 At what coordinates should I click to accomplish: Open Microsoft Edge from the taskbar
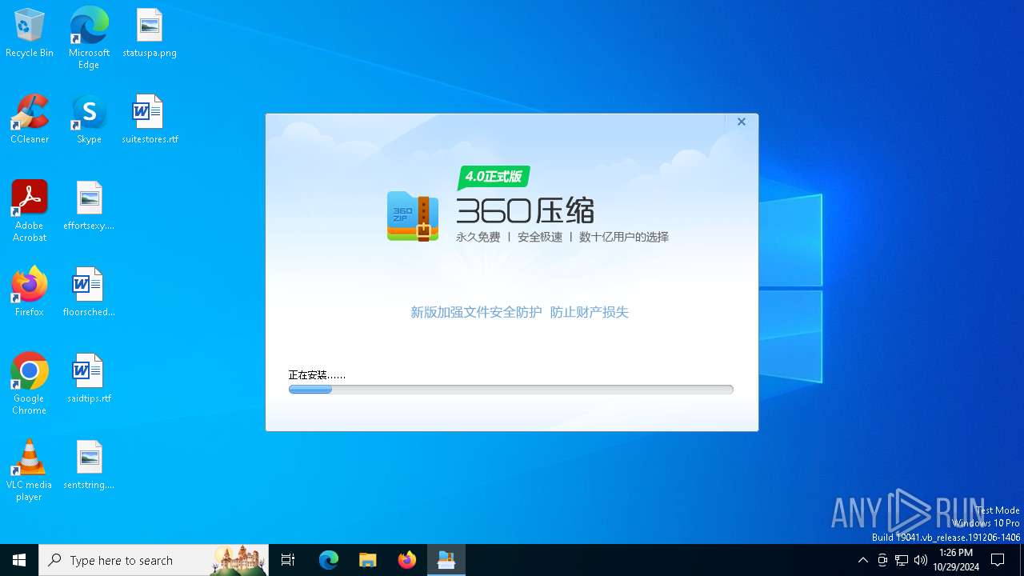click(x=329, y=560)
